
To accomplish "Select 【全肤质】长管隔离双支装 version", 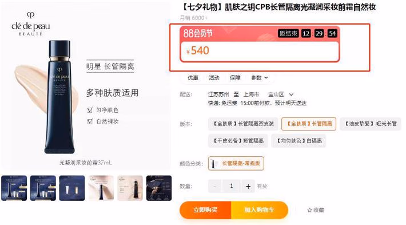I will coord(243,124).
